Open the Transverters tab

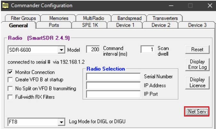(165, 18)
